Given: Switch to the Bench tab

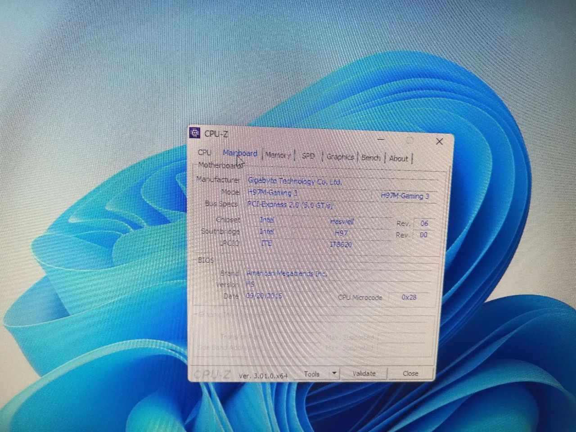Looking at the screenshot, I should pyautogui.click(x=371, y=157).
